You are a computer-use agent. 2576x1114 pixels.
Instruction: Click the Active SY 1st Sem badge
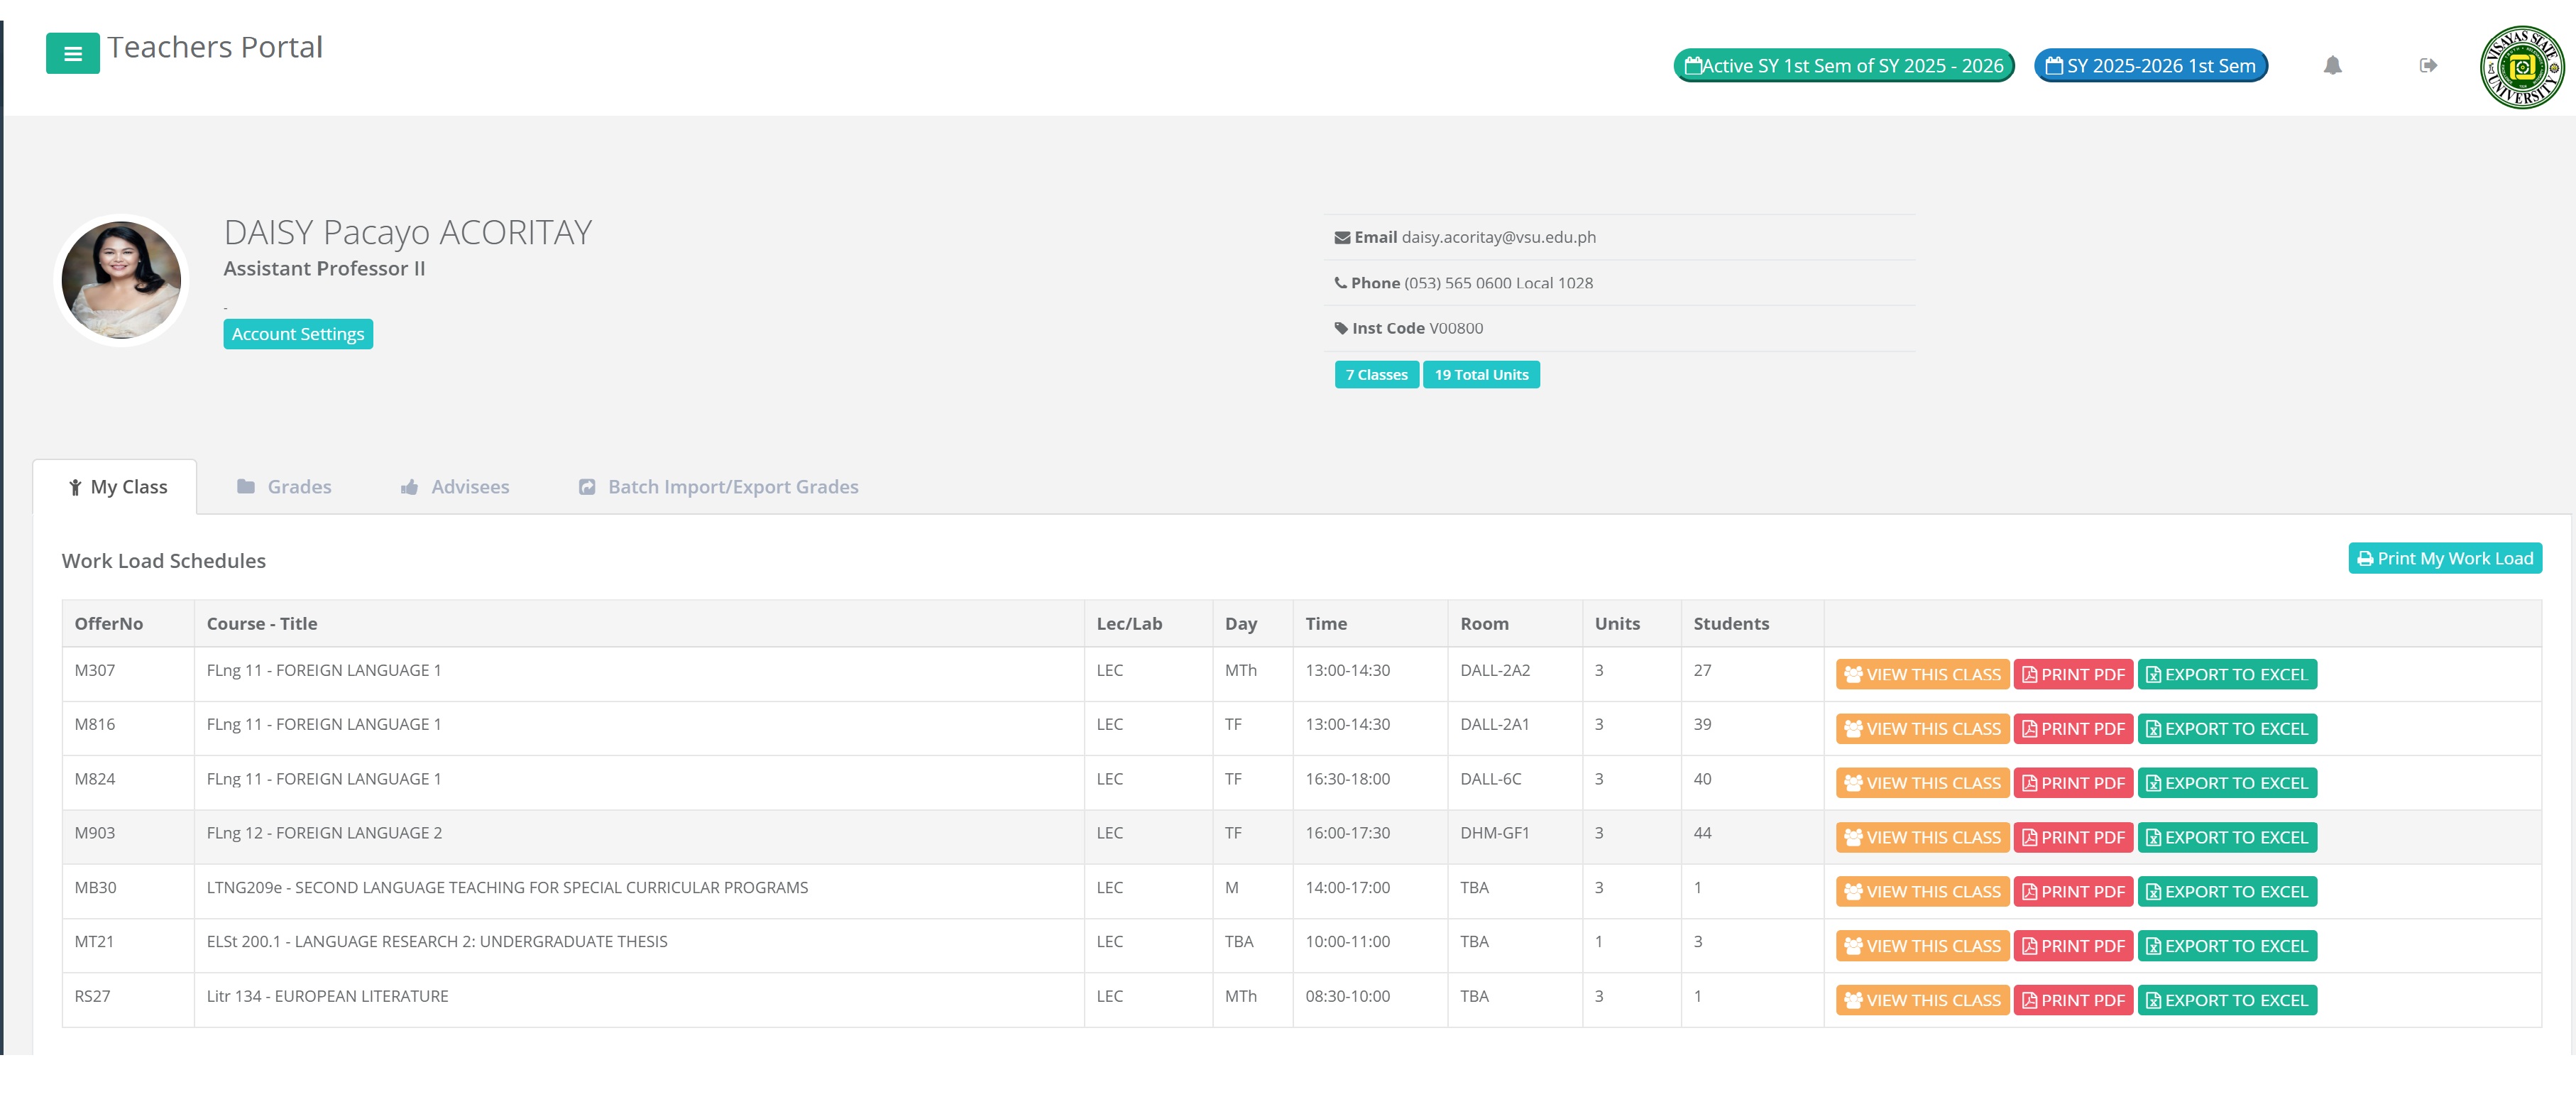[x=1843, y=66]
